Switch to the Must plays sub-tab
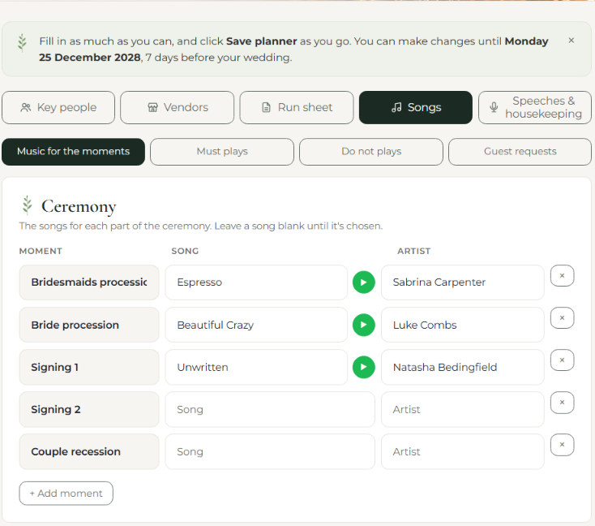Screen dimensions: 595x526 222,152
